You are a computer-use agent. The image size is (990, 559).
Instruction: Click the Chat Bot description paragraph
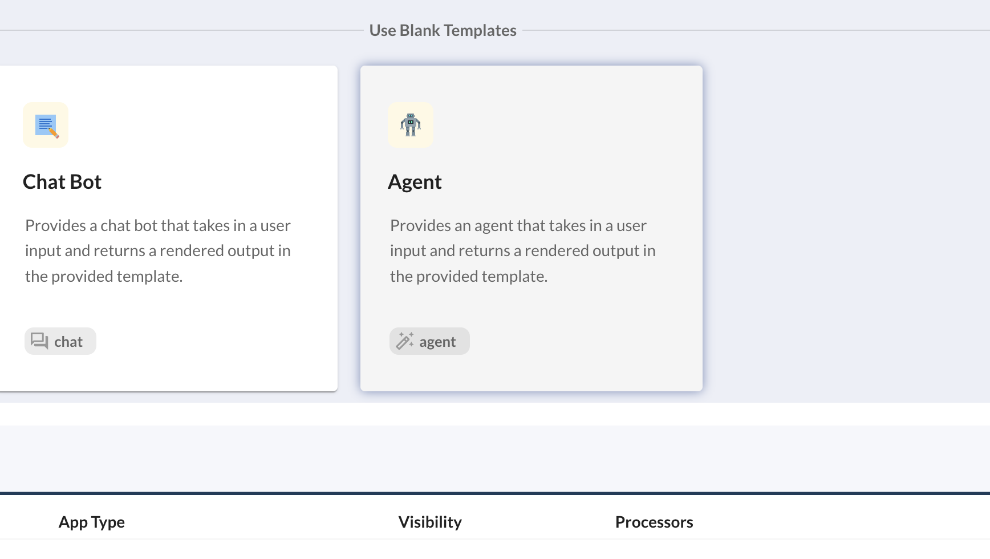(x=157, y=250)
